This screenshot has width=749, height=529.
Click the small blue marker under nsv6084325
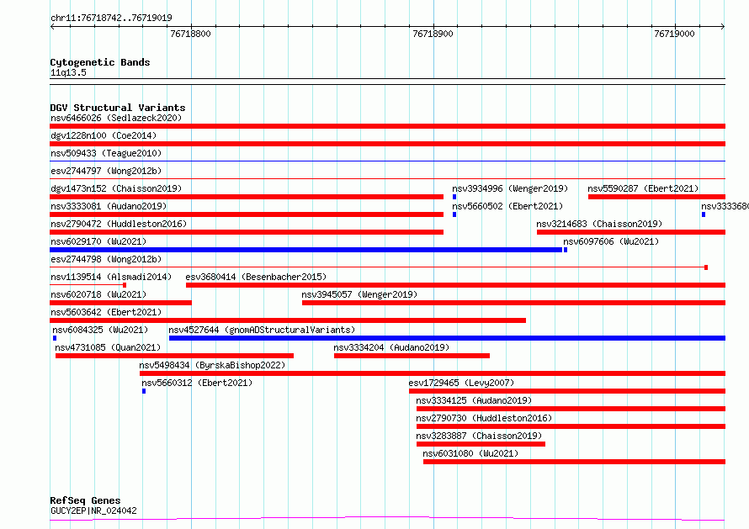55,338
